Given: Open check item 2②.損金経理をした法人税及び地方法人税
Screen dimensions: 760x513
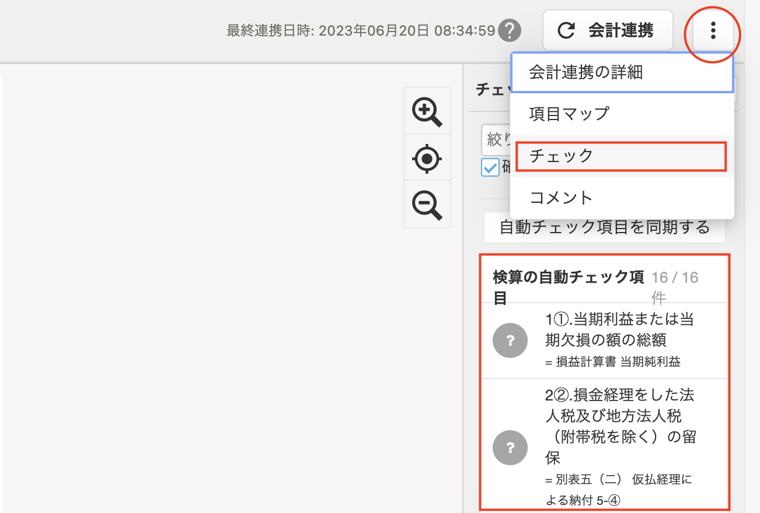Looking at the screenshot, I should (604, 444).
